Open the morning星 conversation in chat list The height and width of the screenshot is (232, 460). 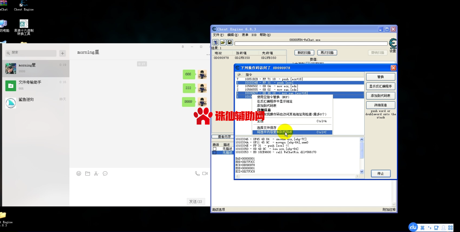coord(36,68)
